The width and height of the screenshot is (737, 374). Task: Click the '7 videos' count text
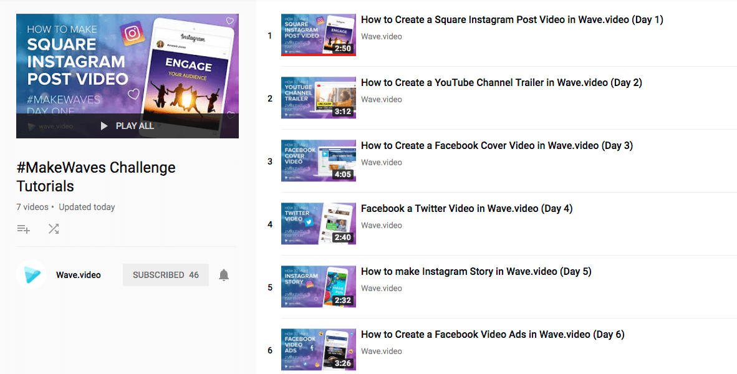[32, 207]
